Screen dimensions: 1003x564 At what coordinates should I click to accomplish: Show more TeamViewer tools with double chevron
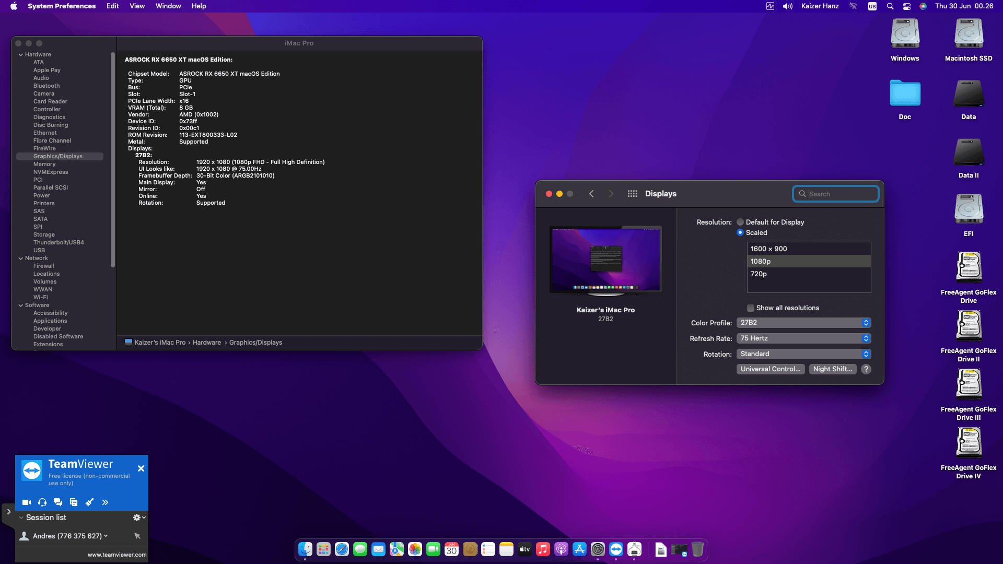105,502
